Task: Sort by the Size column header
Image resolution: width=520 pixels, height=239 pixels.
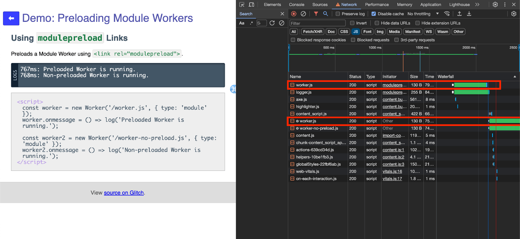Action: pyautogui.click(x=416, y=77)
